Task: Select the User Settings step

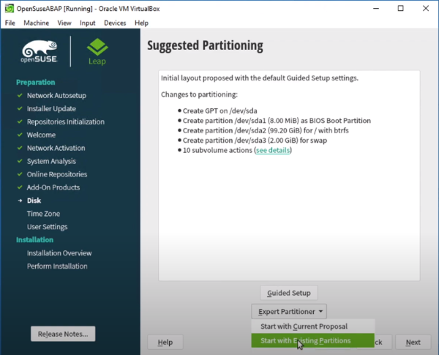Action: pyautogui.click(x=47, y=227)
